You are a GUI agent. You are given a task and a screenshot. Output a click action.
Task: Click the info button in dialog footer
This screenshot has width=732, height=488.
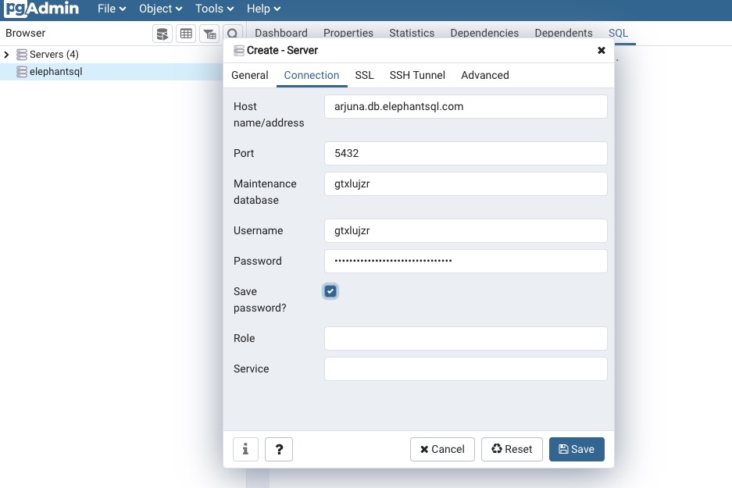point(245,449)
